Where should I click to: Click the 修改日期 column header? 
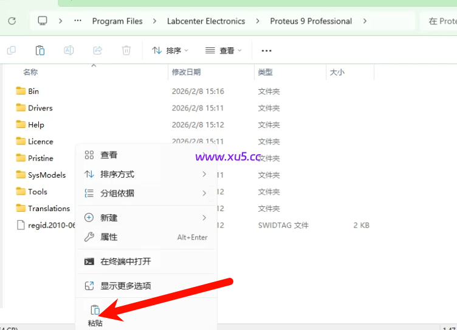coord(186,72)
